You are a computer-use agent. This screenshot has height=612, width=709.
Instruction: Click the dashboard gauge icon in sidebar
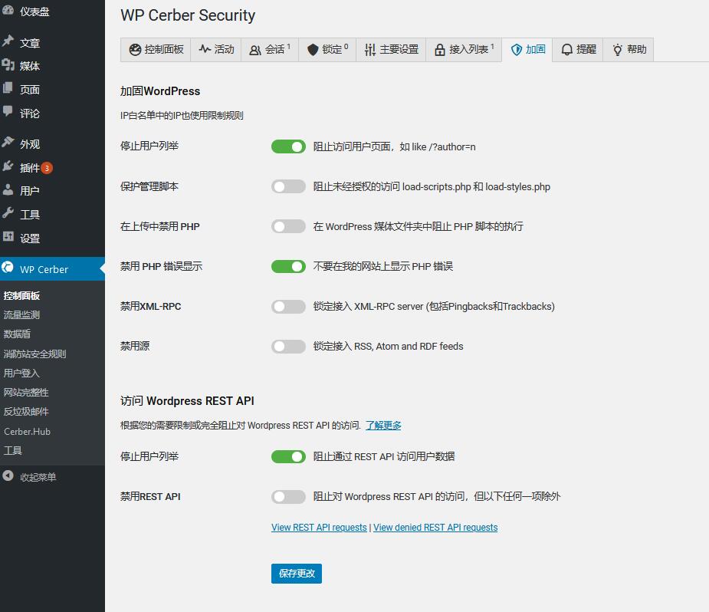point(8,11)
